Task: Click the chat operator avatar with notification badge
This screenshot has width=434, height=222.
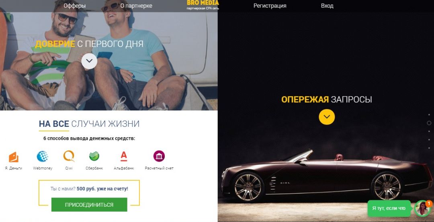Action: (x=423, y=209)
